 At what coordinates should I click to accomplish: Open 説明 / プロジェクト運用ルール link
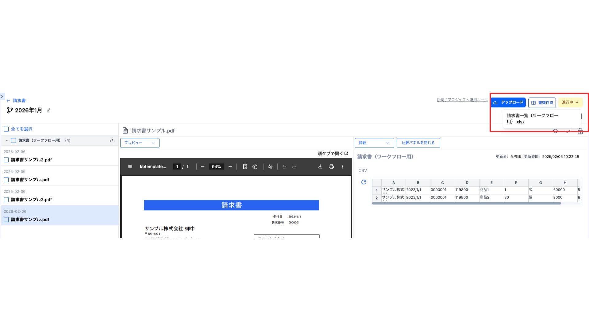coord(462,100)
